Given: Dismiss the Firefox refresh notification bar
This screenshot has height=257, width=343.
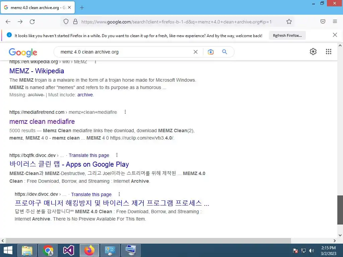Looking at the screenshot, I should (x=335, y=35).
